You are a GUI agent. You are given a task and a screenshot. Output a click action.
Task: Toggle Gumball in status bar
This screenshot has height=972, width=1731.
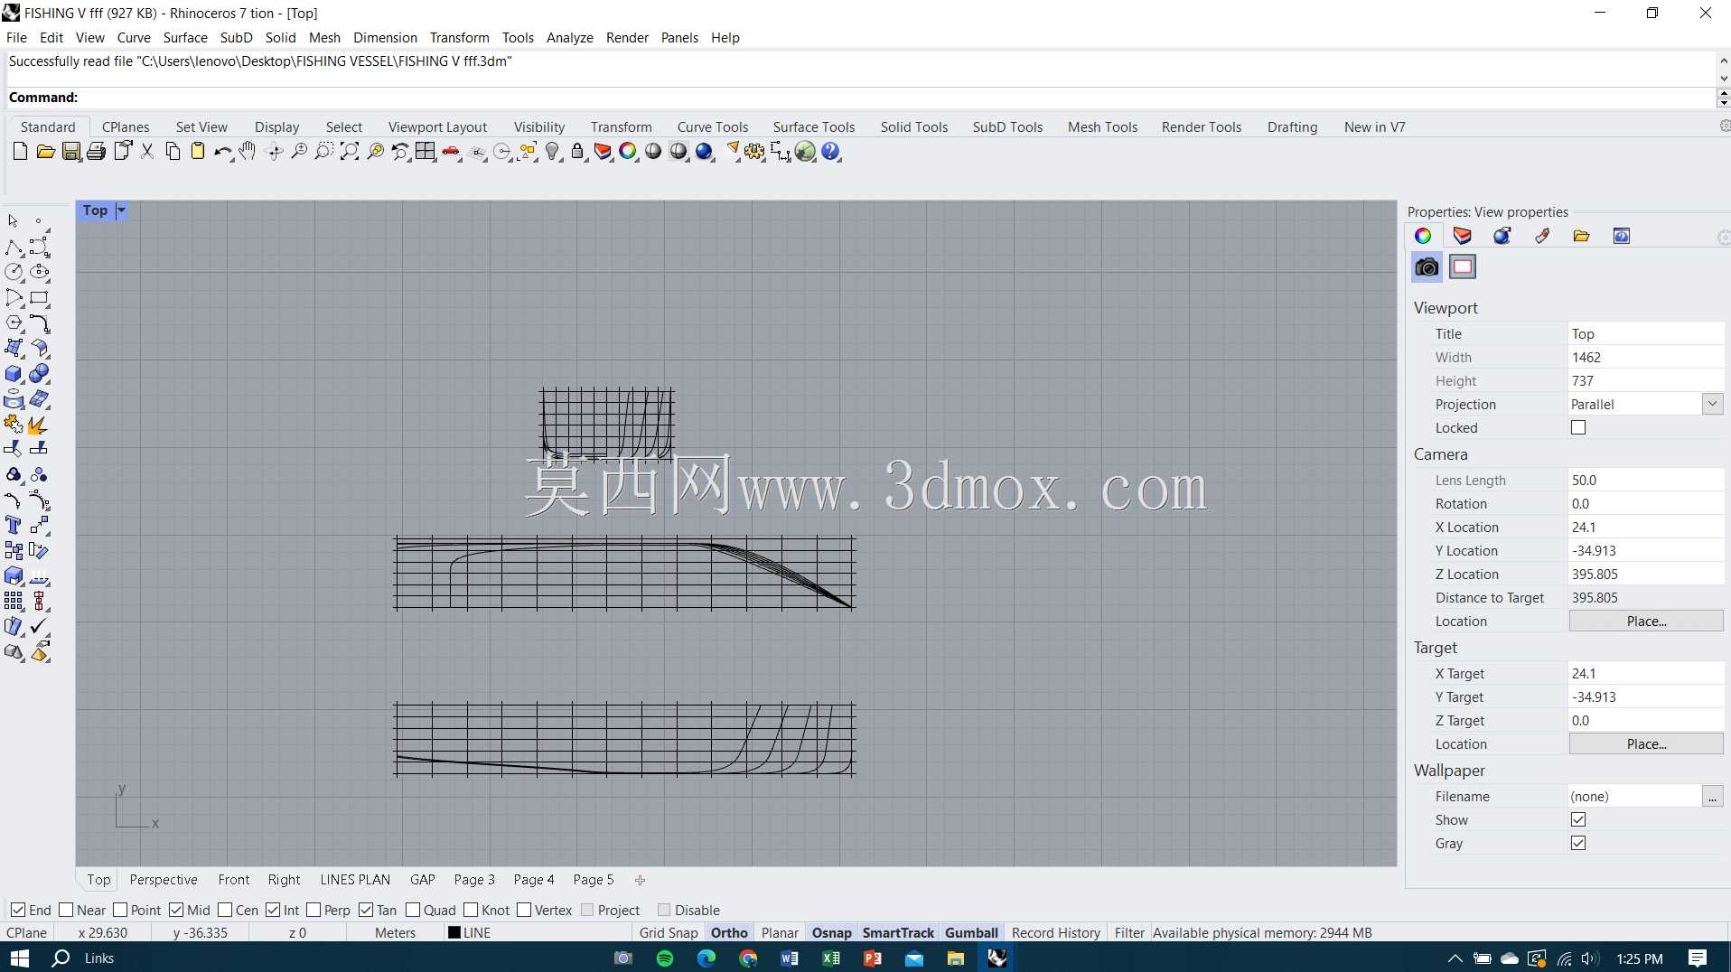(x=971, y=933)
